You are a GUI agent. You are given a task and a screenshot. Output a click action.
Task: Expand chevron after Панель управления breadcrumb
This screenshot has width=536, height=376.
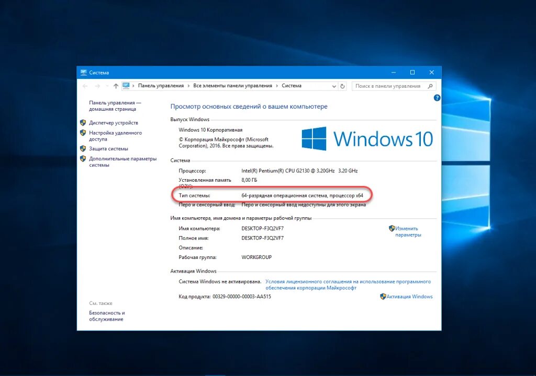pos(188,86)
